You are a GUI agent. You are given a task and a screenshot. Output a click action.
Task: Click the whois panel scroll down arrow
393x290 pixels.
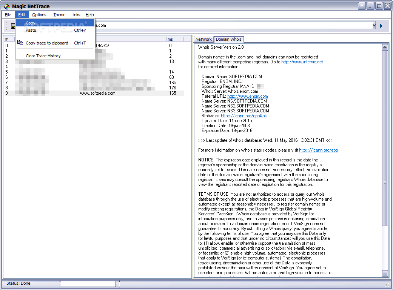point(385,273)
